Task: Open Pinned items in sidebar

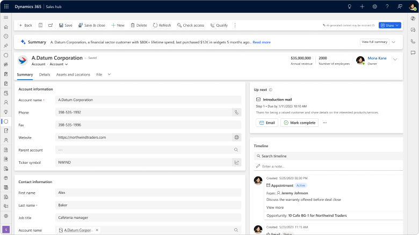Action: [x=6, y=46]
